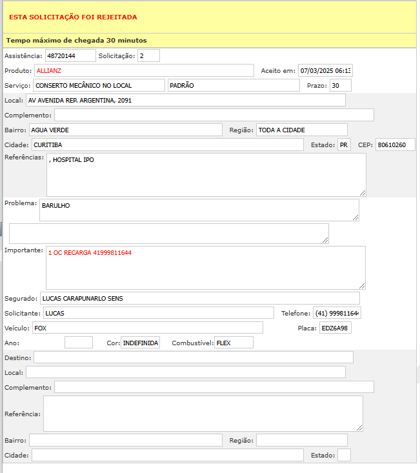Screen dimensions: 420x473
Task: Focus the Placa field showing EDZ6A98
Action: [335, 328]
